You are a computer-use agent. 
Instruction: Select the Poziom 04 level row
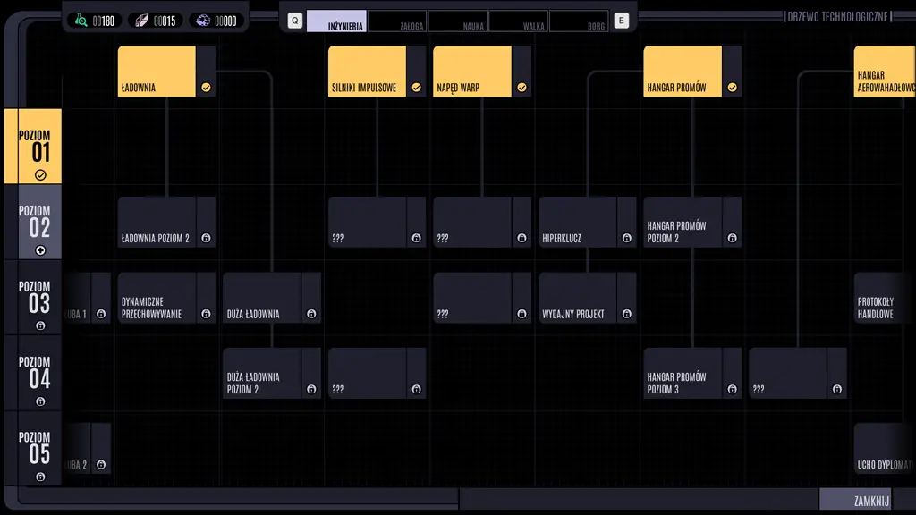[x=40, y=373]
